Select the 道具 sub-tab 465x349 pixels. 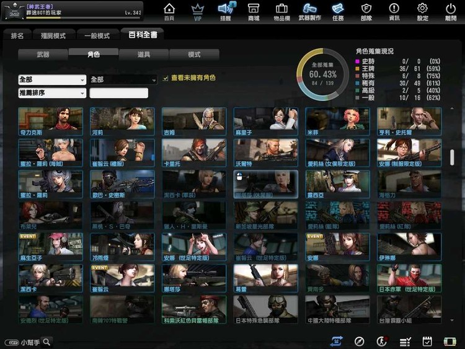tap(144, 55)
